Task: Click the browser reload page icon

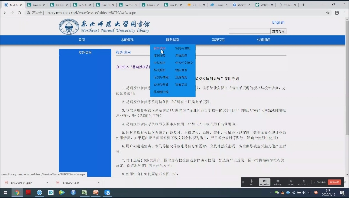Action: tap(19, 13)
